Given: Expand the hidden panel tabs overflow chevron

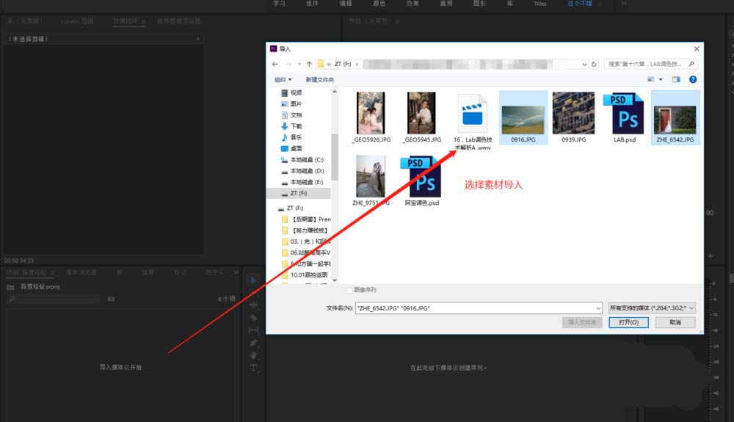Looking at the screenshot, I should tap(236, 272).
